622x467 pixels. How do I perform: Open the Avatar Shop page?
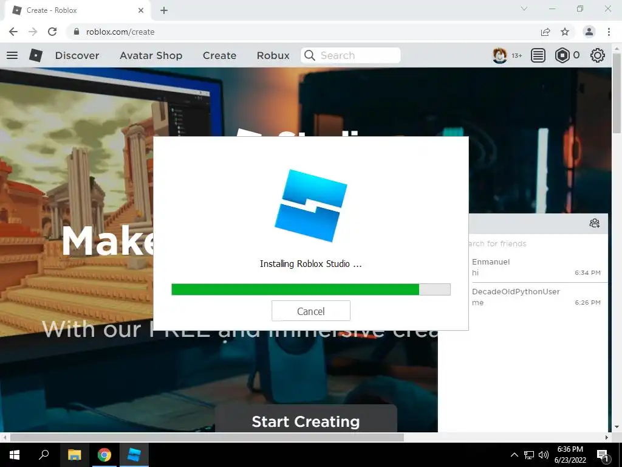151,55
